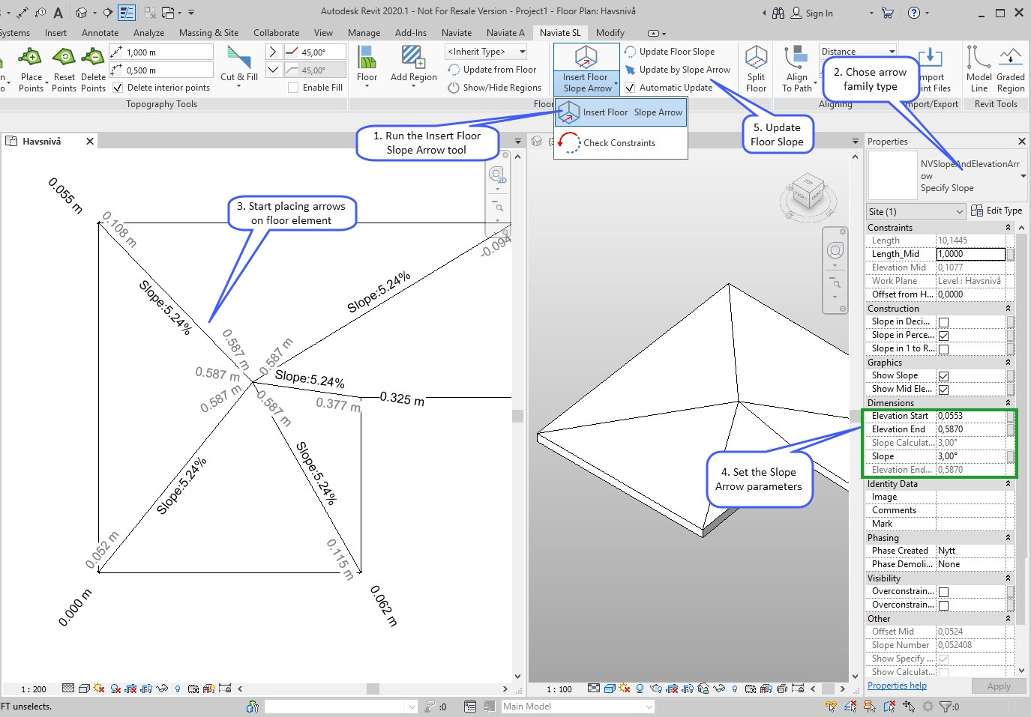Toggle the Automatic Update checkbox
The width and height of the screenshot is (1031, 717).
click(x=630, y=88)
